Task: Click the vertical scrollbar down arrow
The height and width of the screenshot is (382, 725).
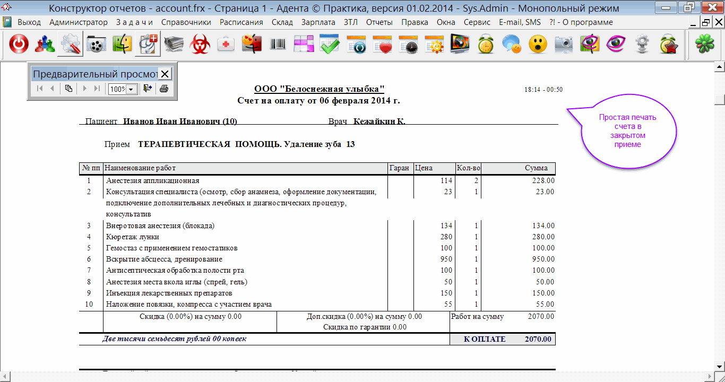Action: [720, 366]
